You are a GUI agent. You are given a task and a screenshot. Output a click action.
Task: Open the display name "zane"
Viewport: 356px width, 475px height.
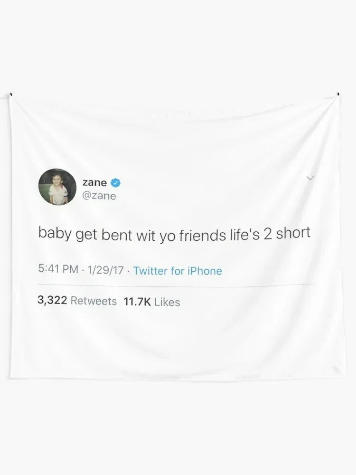coord(95,183)
